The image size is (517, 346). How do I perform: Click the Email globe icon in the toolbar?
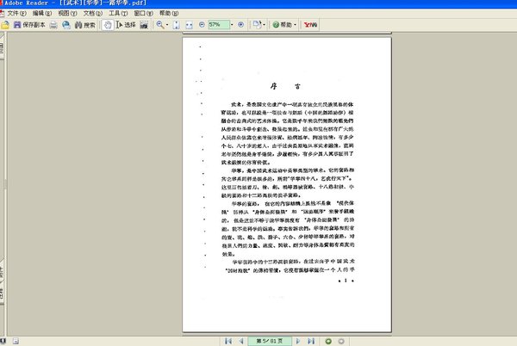pos(66,25)
